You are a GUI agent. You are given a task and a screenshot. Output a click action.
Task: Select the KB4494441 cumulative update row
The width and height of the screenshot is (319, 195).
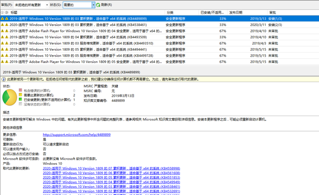point(159,49)
